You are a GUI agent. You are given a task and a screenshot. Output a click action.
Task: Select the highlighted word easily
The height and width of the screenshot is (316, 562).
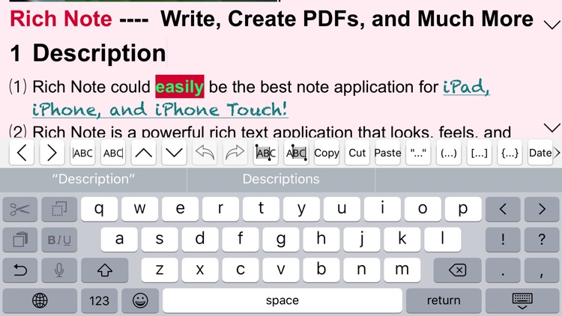(x=180, y=86)
